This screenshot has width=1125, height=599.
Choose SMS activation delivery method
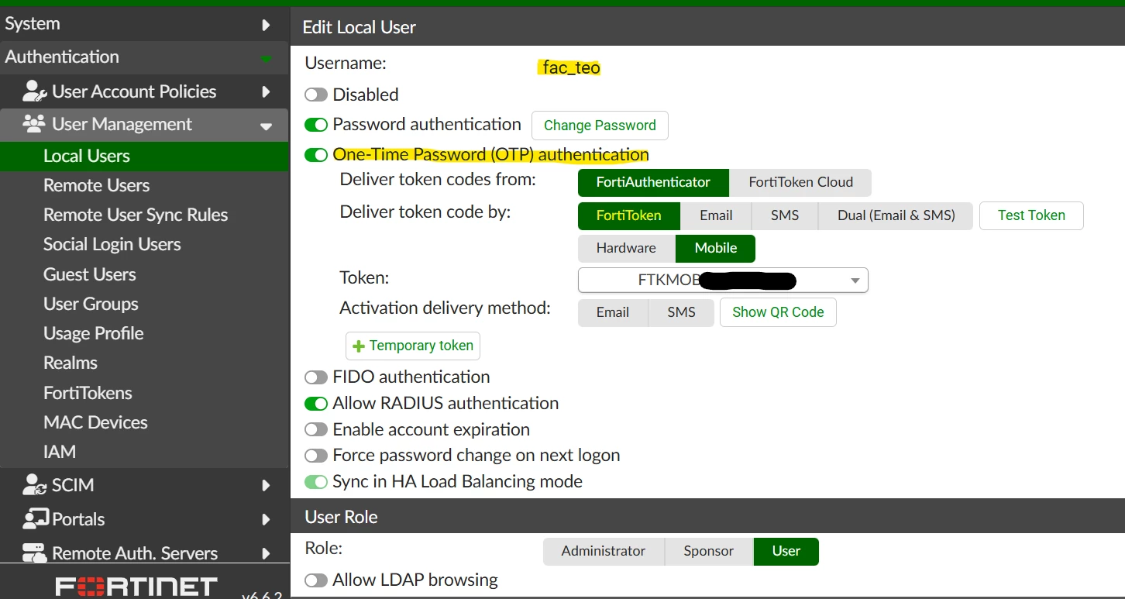coord(681,312)
